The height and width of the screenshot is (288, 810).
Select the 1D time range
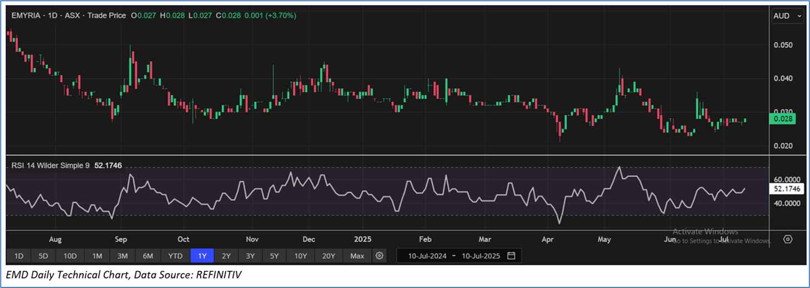tap(19, 256)
